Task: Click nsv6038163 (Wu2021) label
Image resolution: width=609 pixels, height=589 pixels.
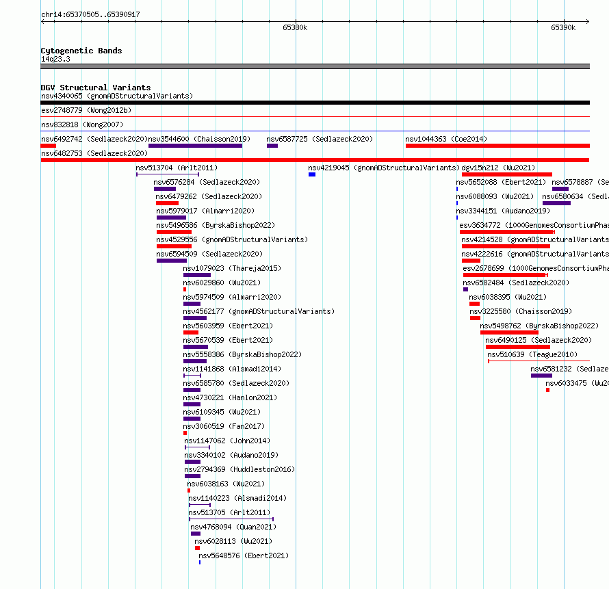Action: 226,484
